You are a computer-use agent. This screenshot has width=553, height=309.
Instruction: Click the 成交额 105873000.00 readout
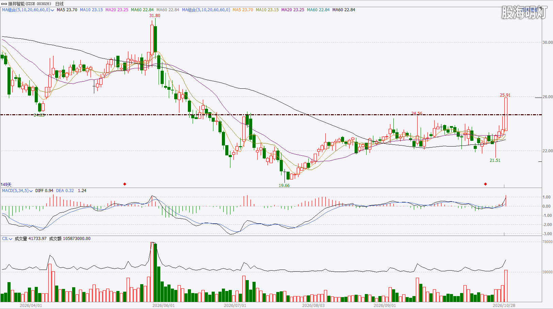click(x=70, y=239)
